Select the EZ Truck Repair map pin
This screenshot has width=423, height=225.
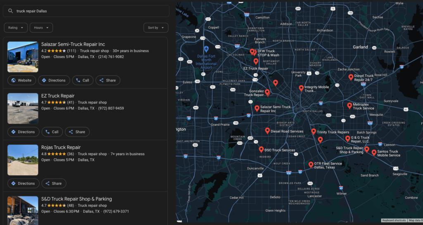256,62
